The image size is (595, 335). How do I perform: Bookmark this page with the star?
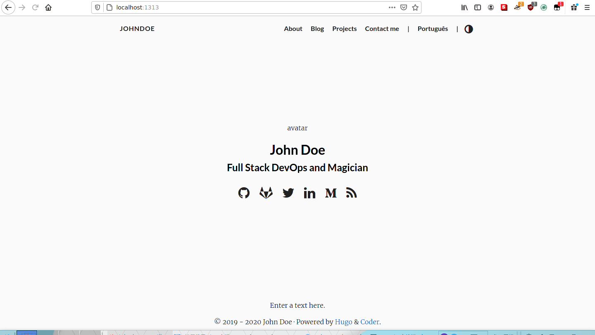(415, 7)
